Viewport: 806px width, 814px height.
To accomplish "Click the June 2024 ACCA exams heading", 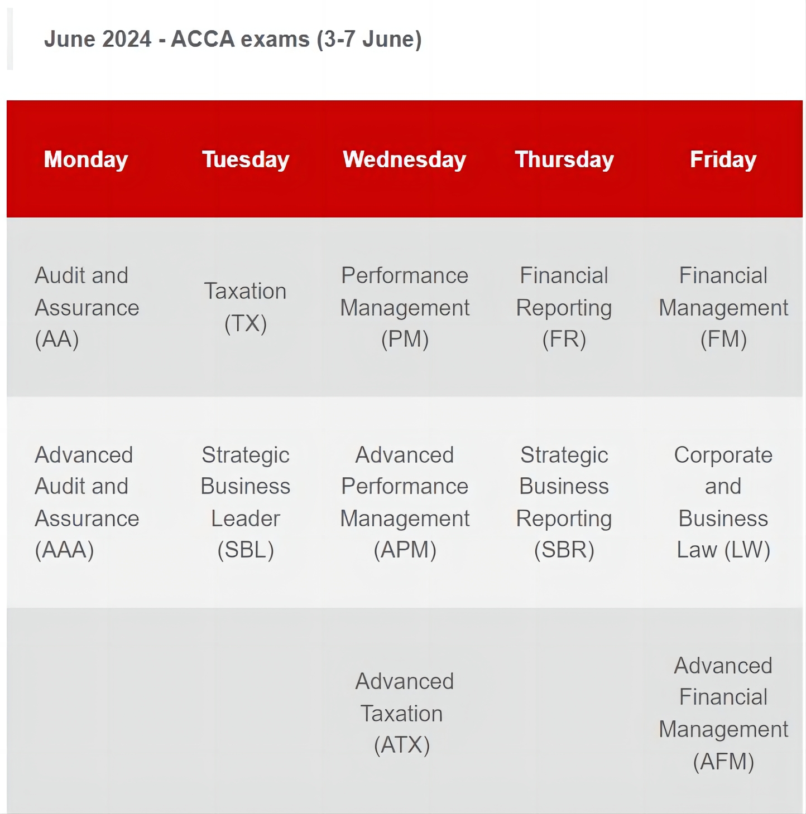I will (x=233, y=40).
